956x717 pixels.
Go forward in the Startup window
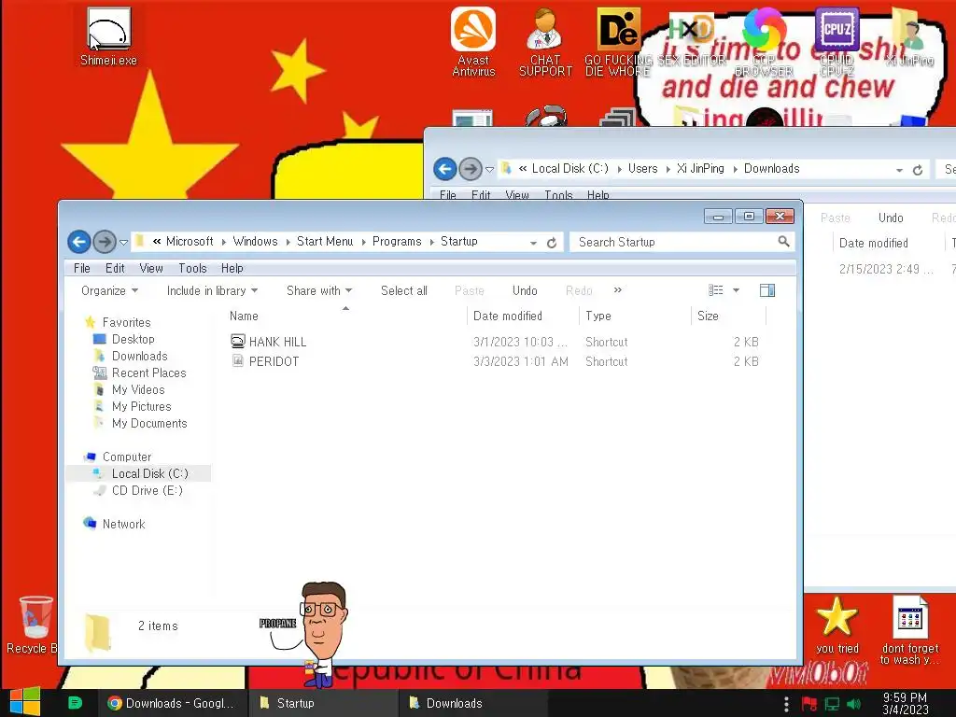point(105,242)
